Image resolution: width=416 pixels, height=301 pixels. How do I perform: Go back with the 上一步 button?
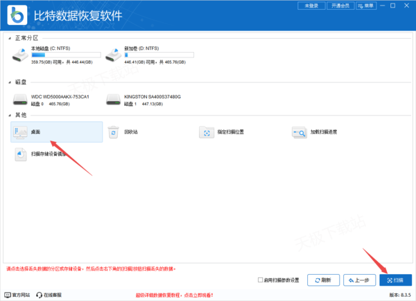tap(359, 280)
